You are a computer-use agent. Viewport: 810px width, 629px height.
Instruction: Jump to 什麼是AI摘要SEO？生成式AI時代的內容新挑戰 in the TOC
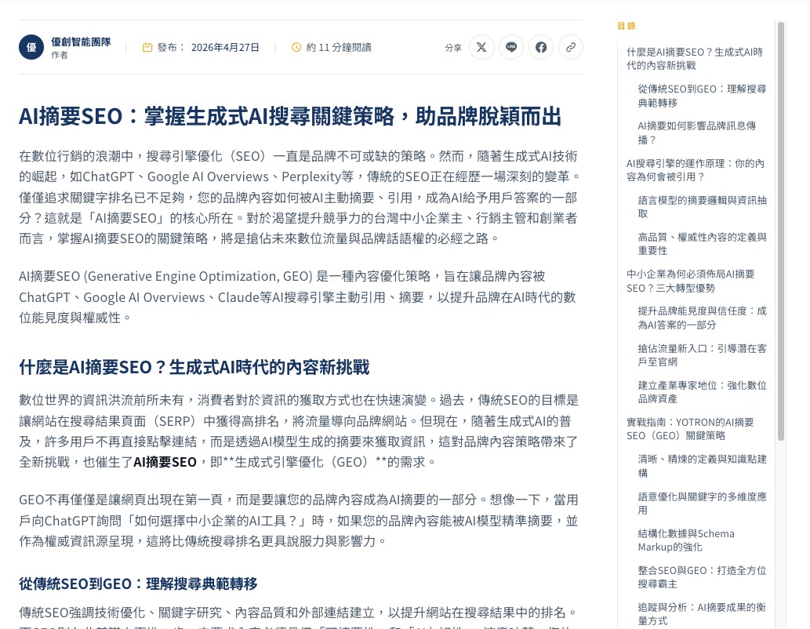click(x=695, y=58)
